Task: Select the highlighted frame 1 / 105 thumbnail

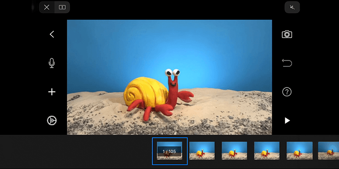Action: coord(170,151)
